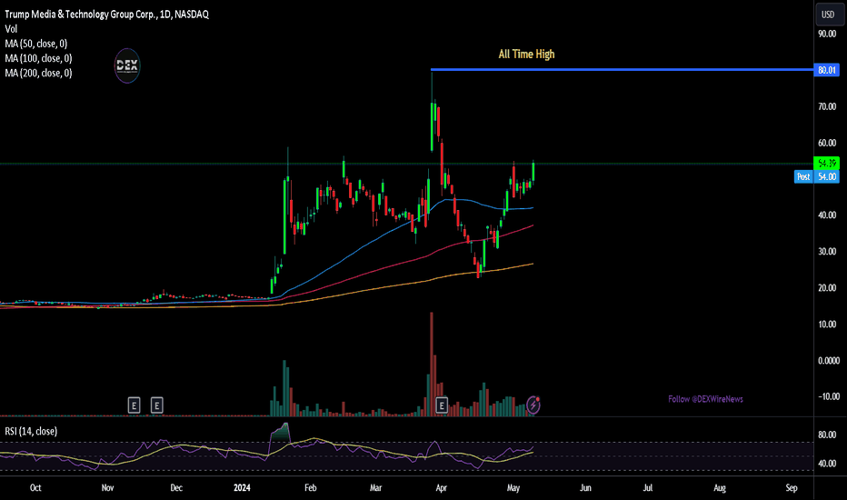The width and height of the screenshot is (847, 500).
Task: Click the 2024 label on the time axis
Action: pyautogui.click(x=242, y=488)
